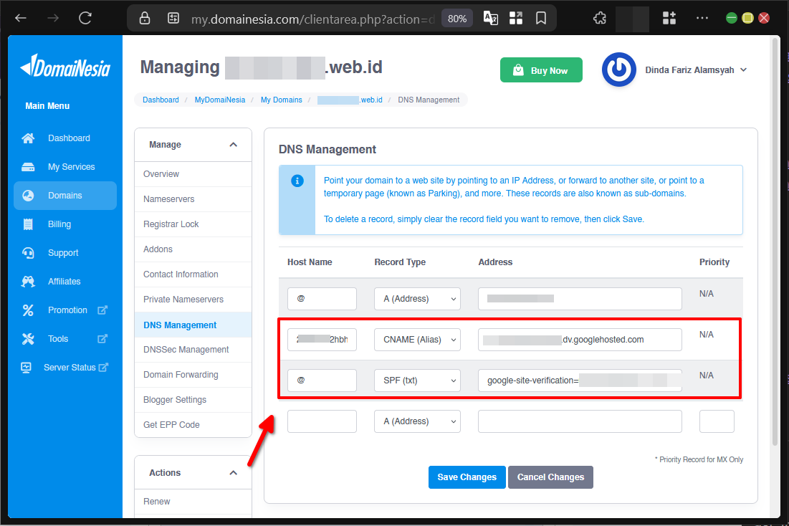Click the empty Priority field in new row

click(717, 421)
